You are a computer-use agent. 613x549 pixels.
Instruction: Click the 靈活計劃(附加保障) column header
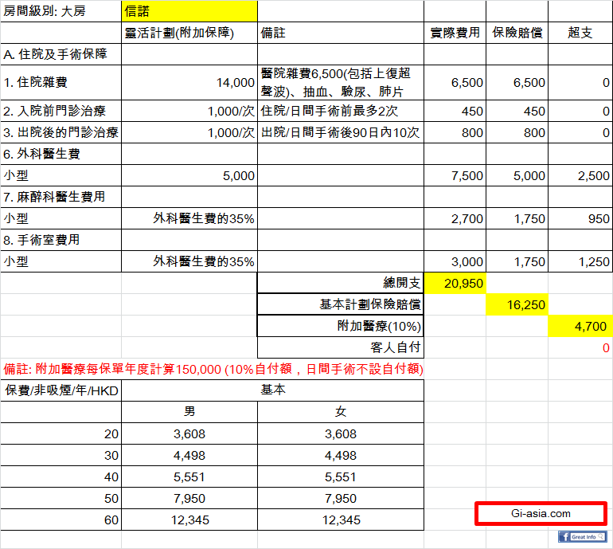(189, 33)
